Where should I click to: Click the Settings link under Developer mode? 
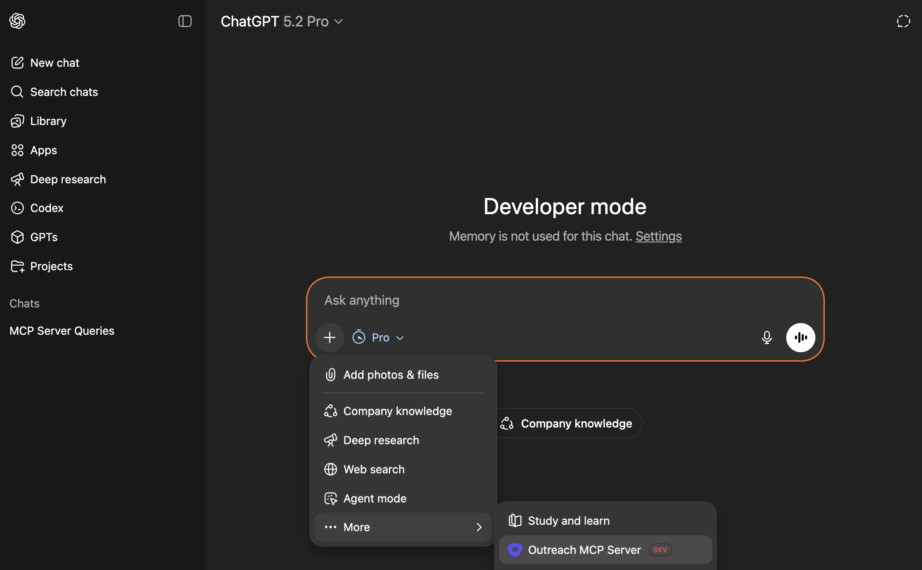click(x=658, y=236)
